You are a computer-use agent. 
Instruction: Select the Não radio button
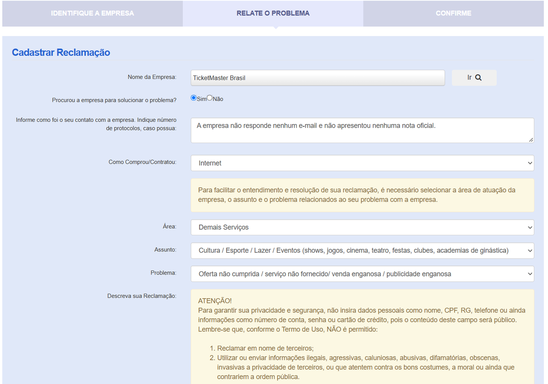pos(210,98)
